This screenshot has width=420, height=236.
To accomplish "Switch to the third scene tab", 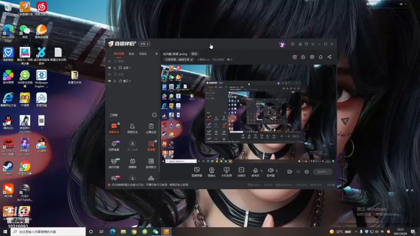I will (143, 54).
